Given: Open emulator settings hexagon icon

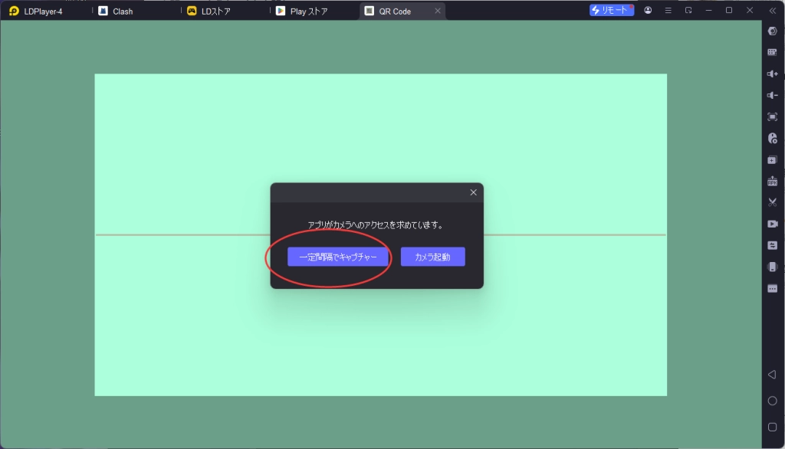Looking at the screenshot, I should (773, 31).
